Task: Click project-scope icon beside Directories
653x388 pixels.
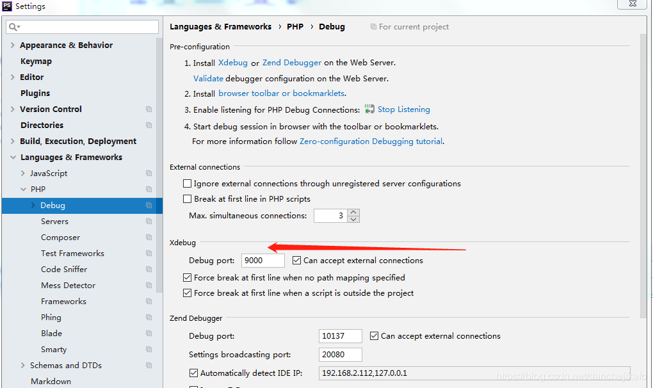Action: pos(149,125)
